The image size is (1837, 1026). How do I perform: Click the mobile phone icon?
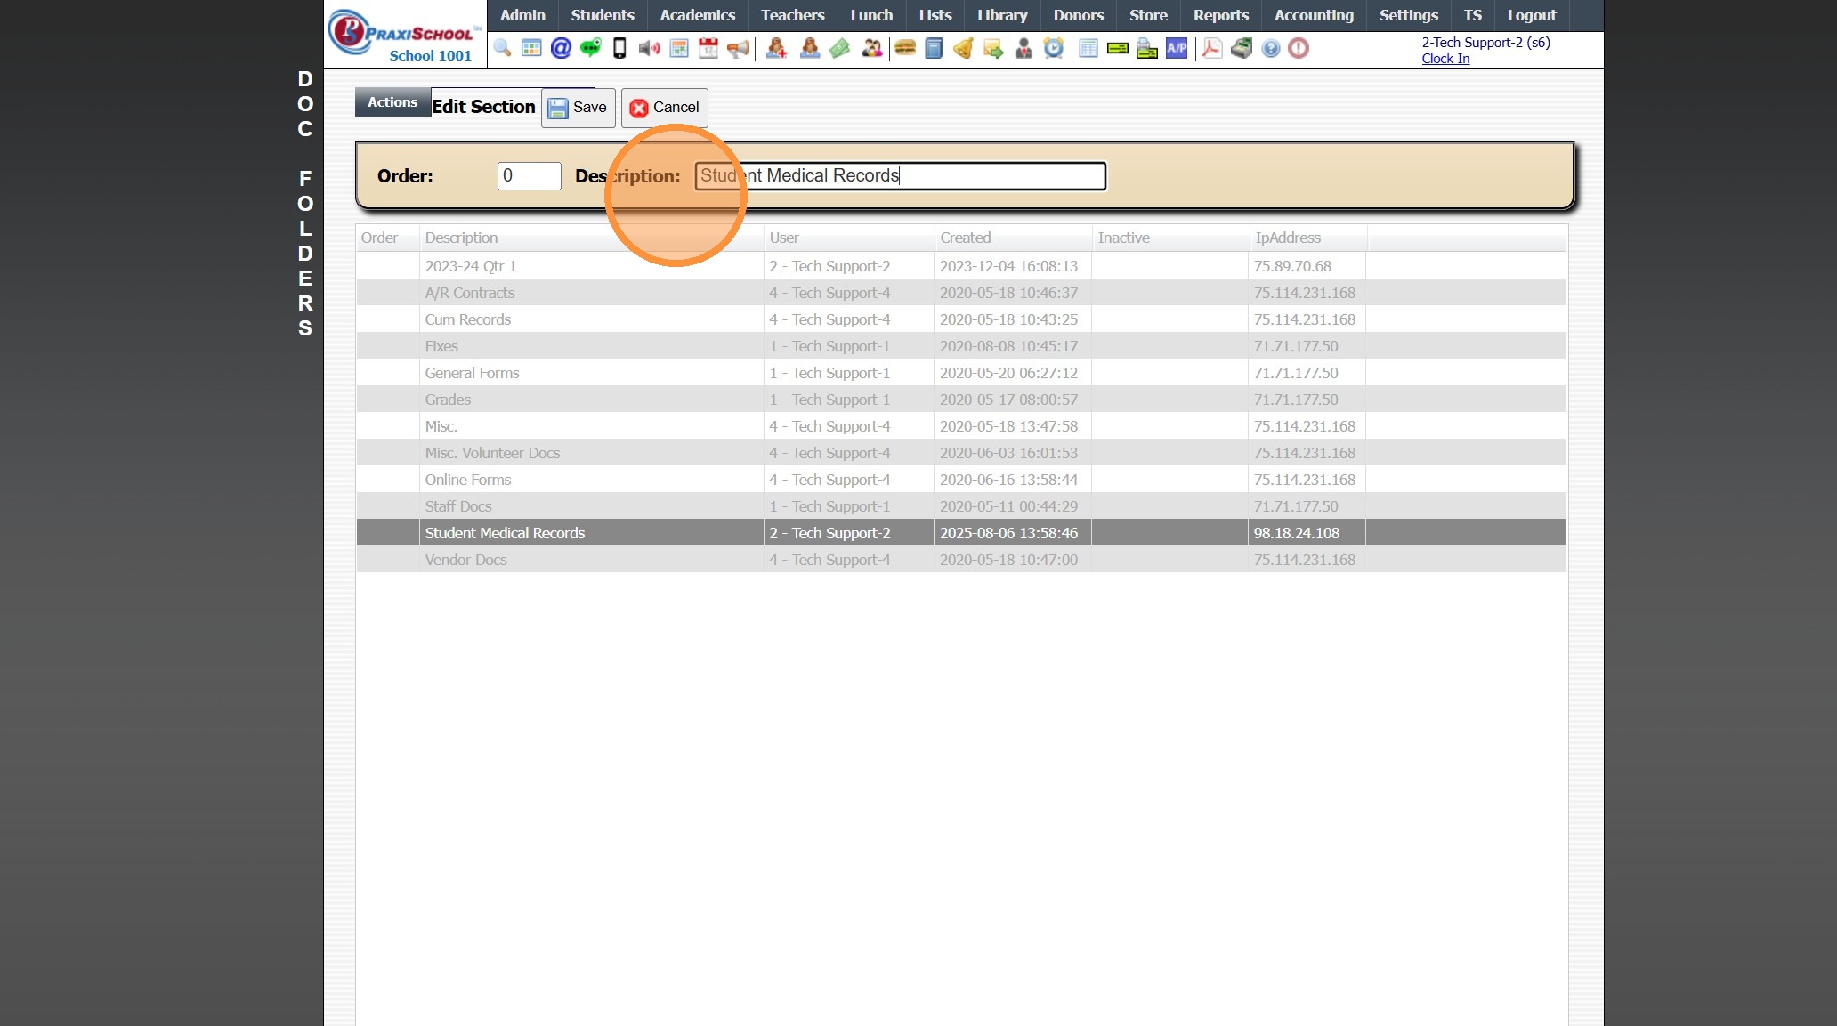[619, 48]
